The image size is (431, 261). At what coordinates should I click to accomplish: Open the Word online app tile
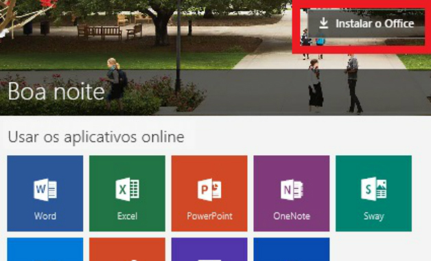tap(45, 193)
